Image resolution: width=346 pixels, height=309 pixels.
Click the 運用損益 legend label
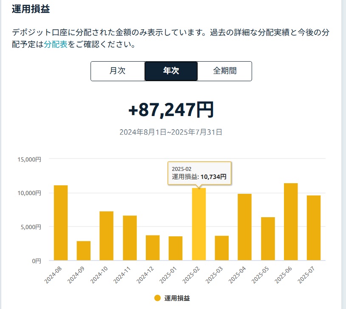[x=177, y=298]
